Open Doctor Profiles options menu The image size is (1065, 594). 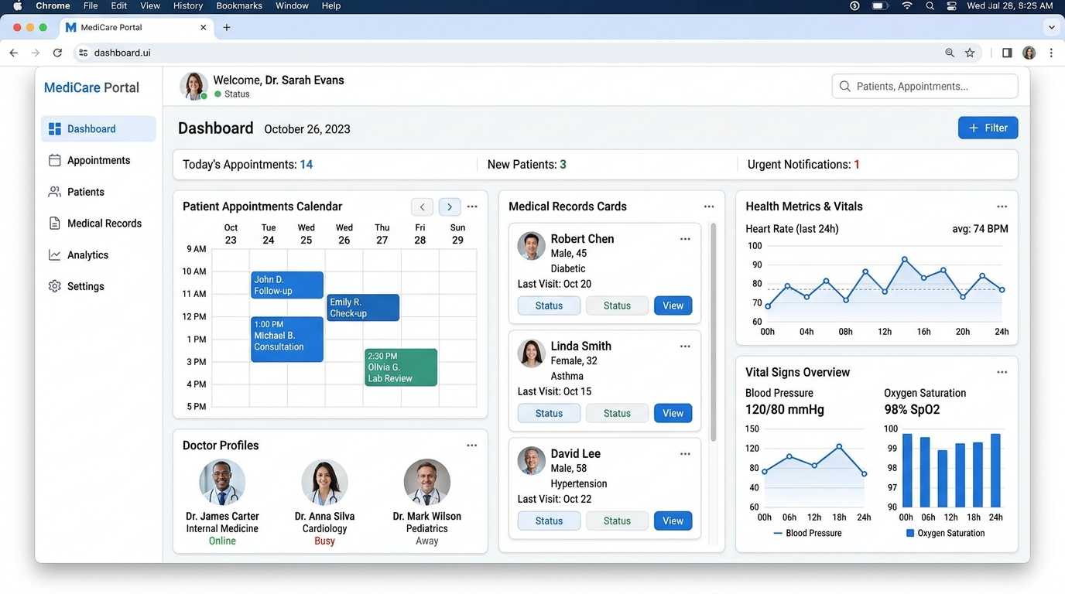tap(472, 445)
